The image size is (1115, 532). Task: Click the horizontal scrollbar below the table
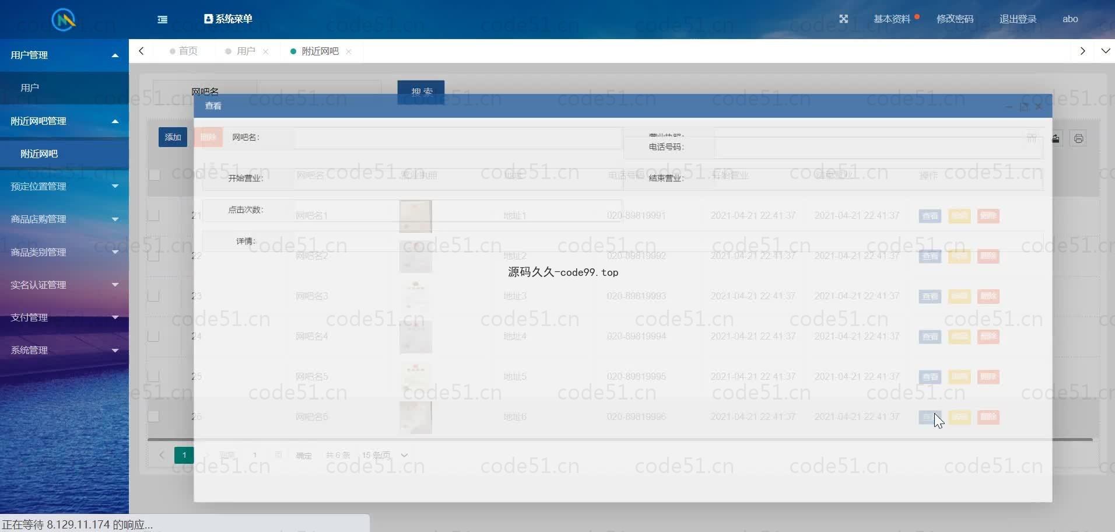(620, 439)
